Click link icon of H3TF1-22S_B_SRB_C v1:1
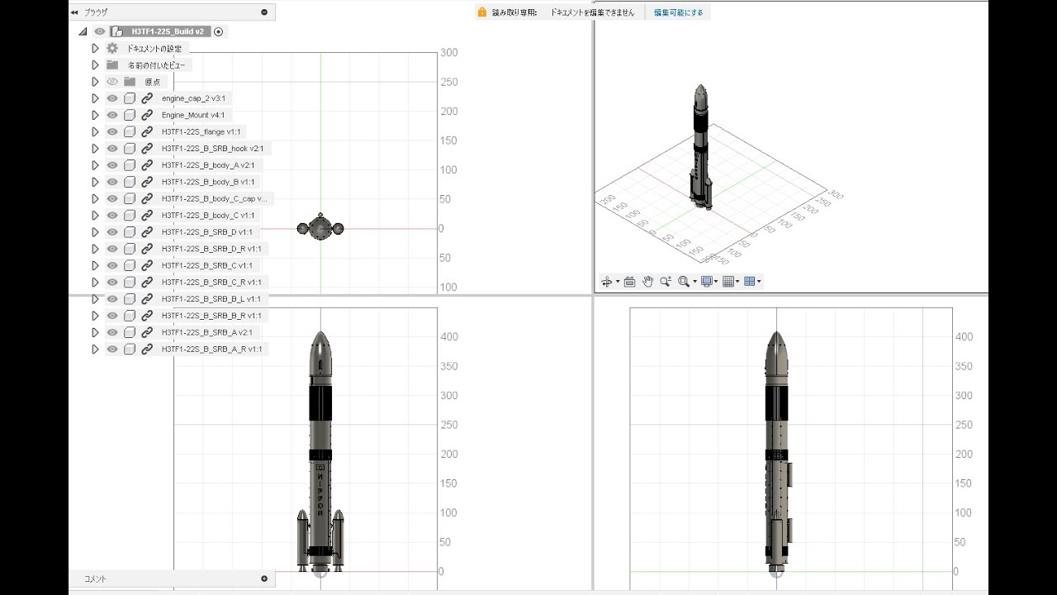The width and height of the screenshot is (1057, 595). 147,265
